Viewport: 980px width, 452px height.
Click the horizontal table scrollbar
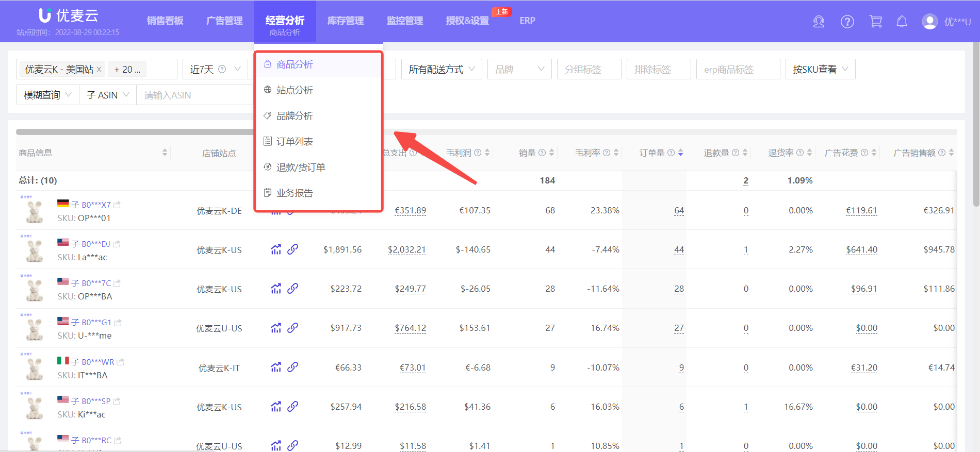click(x=135, y=132)
